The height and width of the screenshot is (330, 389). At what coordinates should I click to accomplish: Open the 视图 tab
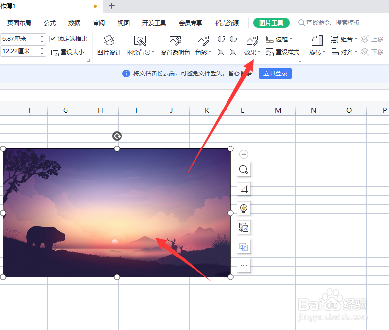(123, 23)
